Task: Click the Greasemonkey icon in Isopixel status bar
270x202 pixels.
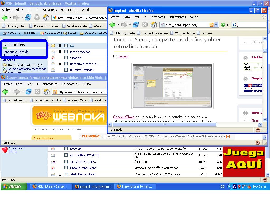Action: pos(258,130)
